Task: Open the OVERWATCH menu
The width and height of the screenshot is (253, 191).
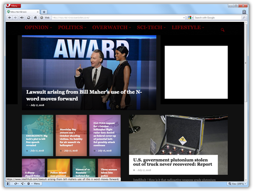Action: click(112, 28)
